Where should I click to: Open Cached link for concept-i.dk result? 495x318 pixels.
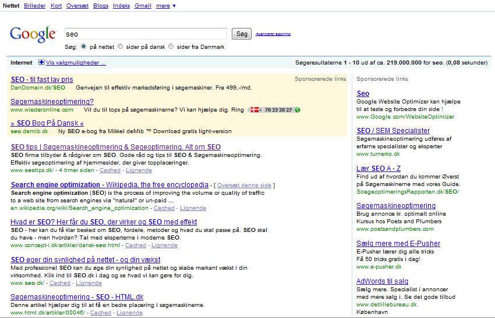[136, 245]
